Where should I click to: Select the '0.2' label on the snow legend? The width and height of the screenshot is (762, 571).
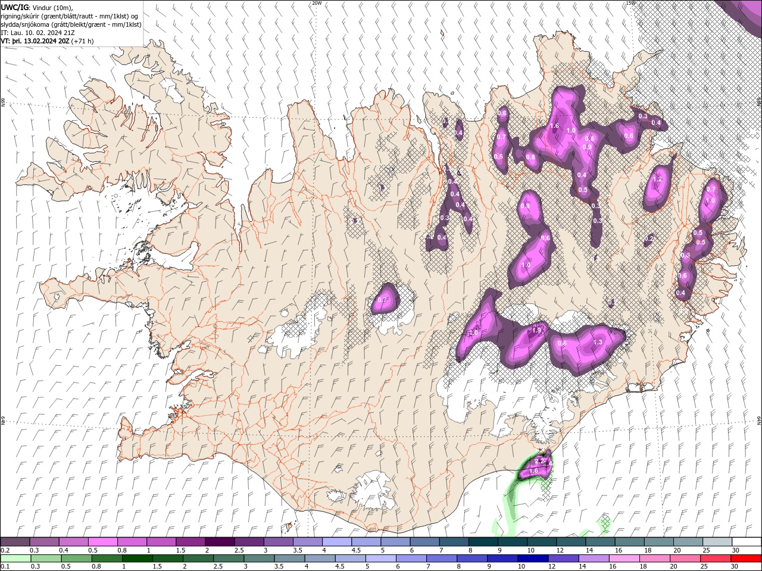point(5,550)
